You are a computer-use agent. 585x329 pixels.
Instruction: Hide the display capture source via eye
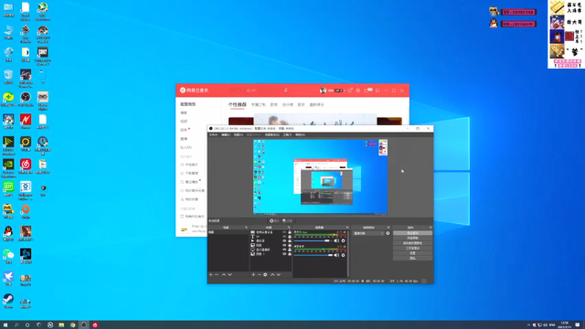pyautogui.click(x=284, y=249)
